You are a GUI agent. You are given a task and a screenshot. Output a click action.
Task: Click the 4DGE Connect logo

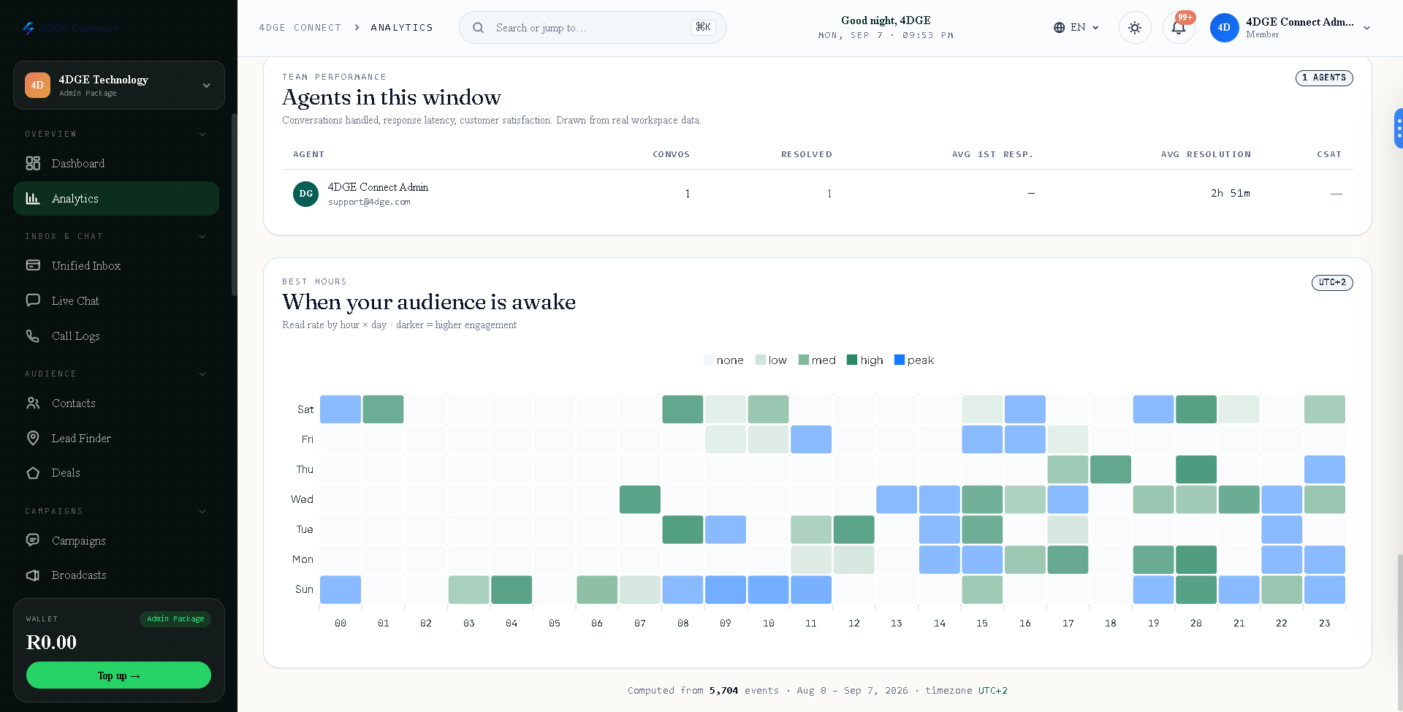[x=70, y=28]
